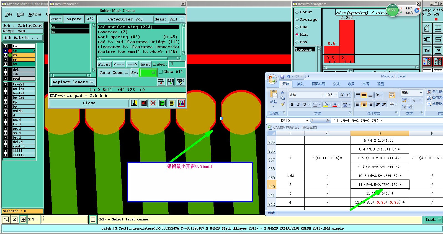Enable the Show All checkbox
443x234 pixels.
[161, 72]
